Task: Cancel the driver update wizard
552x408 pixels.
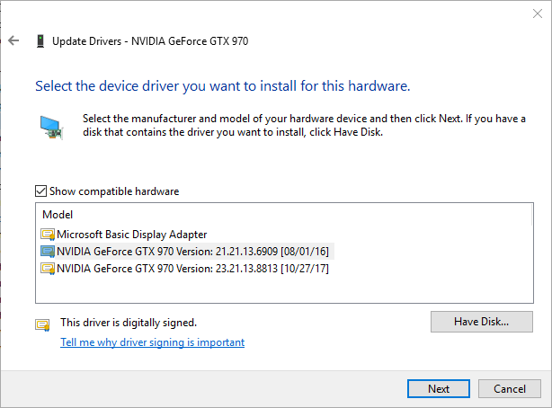Action: point(510,388)
